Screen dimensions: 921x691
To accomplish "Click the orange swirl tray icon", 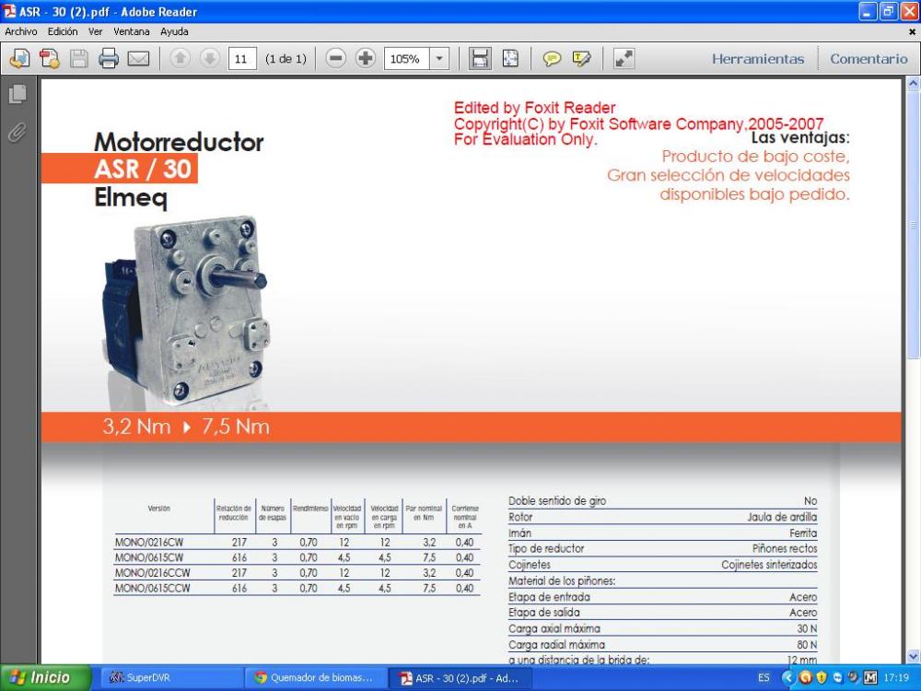I will pyautogui.click(x=806, y=677).
